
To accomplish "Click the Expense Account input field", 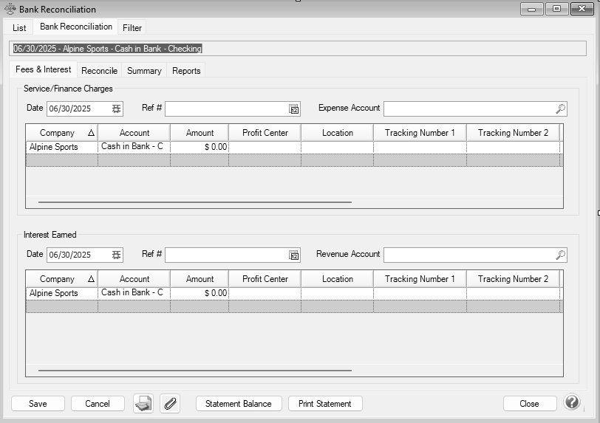I will pyautogui.click(x=468, y=109).
